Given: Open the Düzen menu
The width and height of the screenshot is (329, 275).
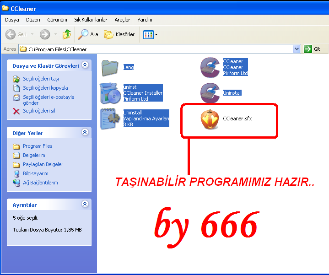Looking at the screenshot, I should [x=33, y=20].
